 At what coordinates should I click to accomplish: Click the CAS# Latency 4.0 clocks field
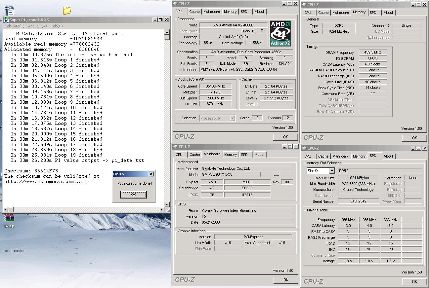(372, 64)
